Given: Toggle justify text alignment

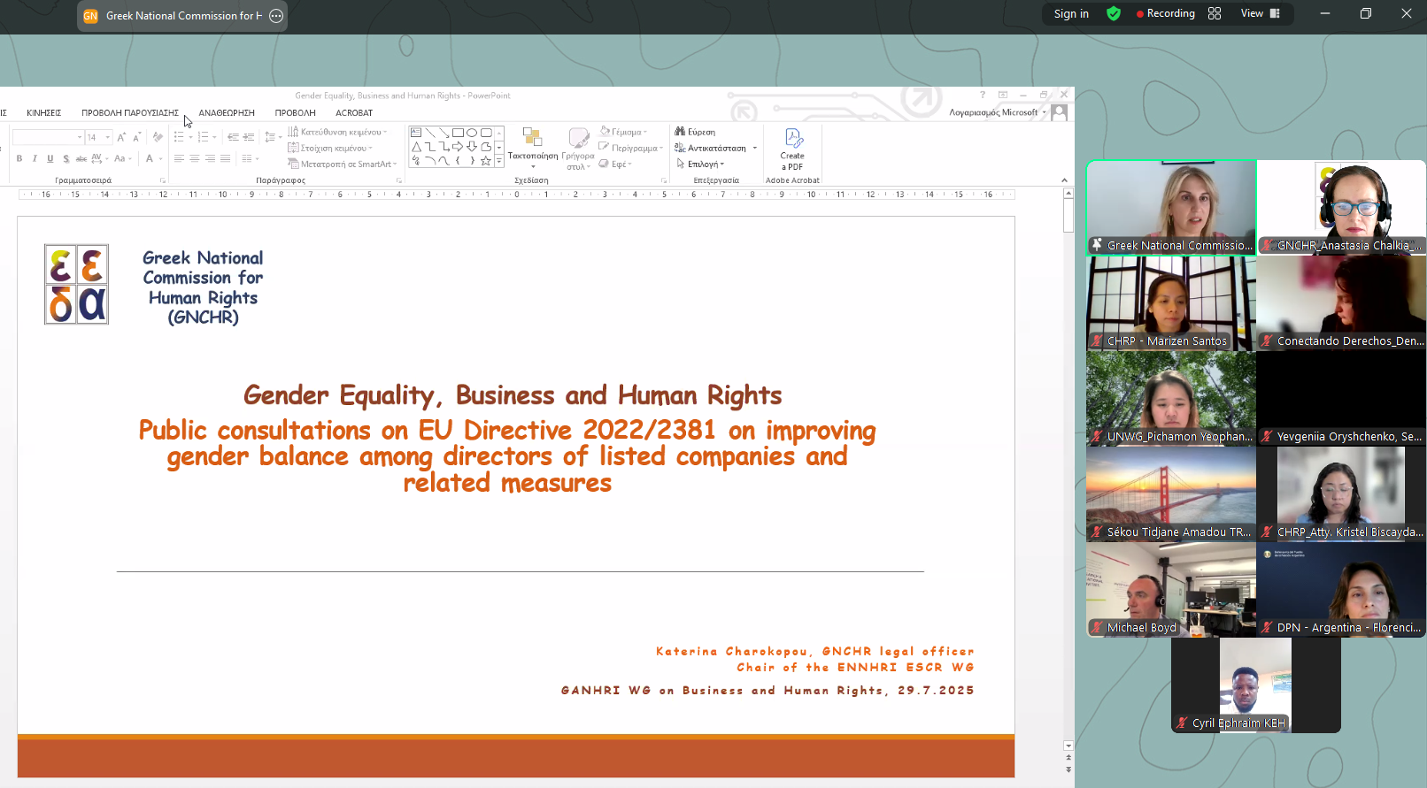Looking at the screenshot, I should [x=226, y=158].
